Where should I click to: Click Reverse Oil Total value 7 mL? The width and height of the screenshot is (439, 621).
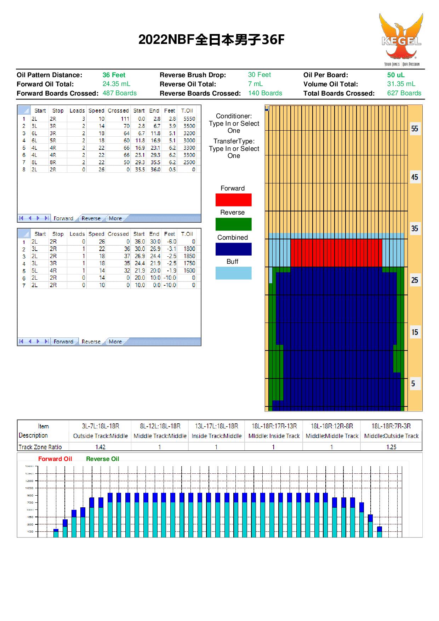[255, 84]
